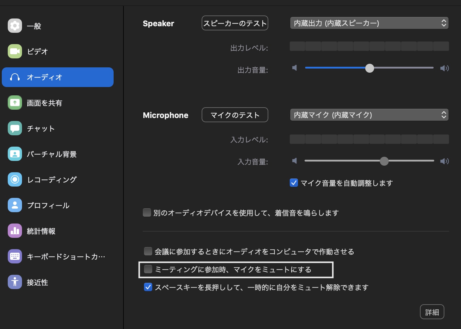
Task: Select the ビデオ settings icon
Action: click(36, 51)
